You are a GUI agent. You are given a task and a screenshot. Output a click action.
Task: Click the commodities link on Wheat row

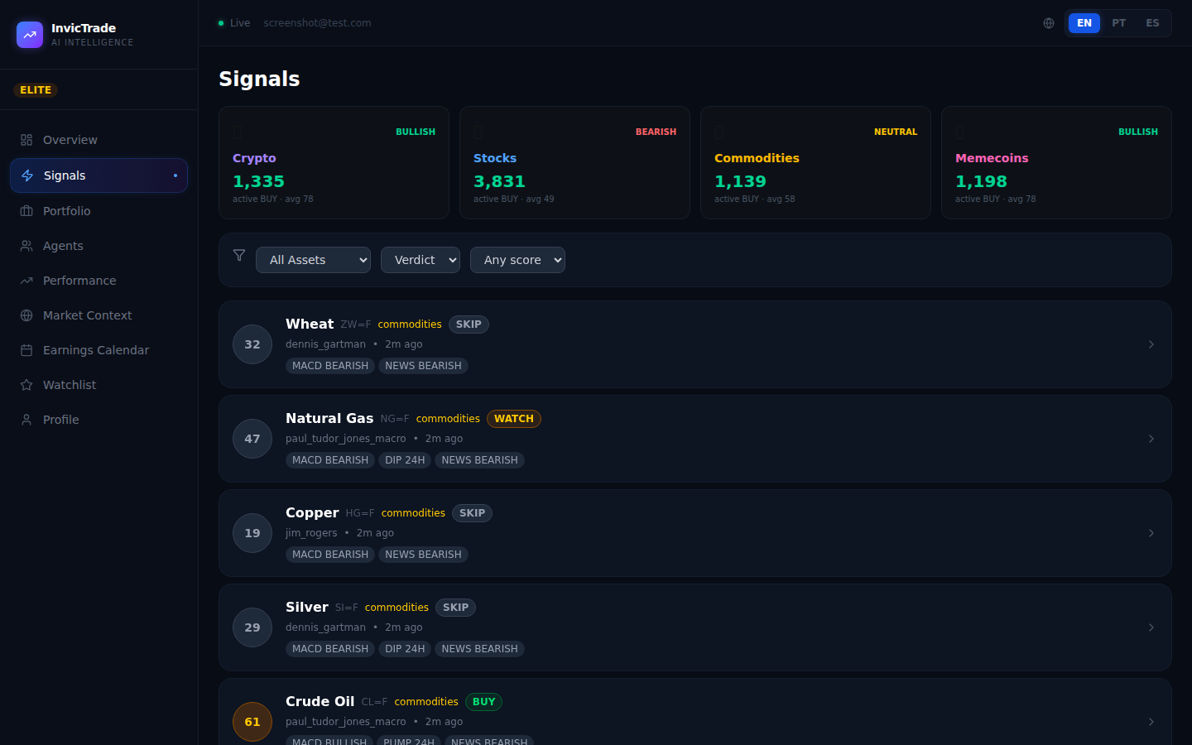(410, 324)
